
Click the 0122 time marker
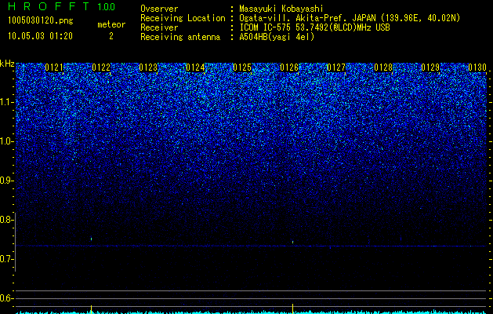pos(101,68)
